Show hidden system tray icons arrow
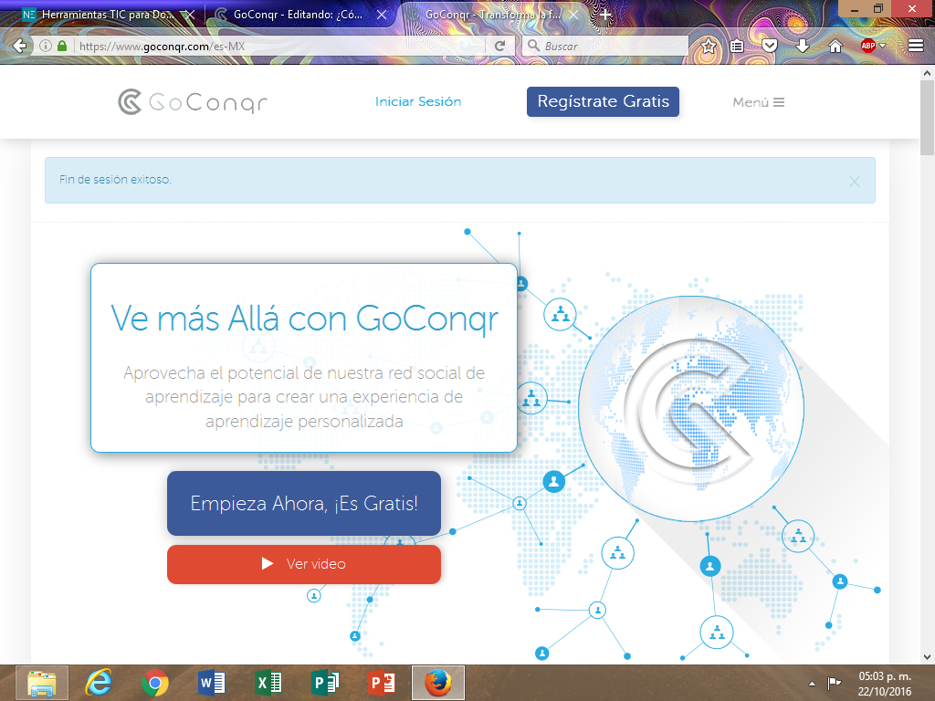The height and width of the screenshot is (701, 935). click(x=812, y=684)
